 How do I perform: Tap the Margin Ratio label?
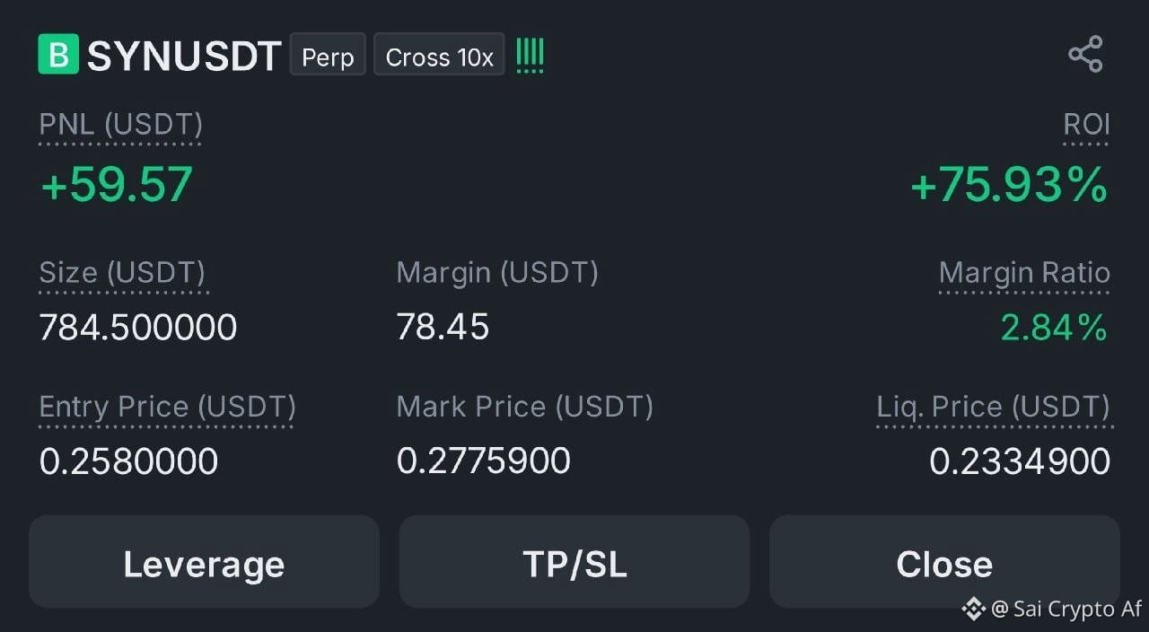[1024, 273]
